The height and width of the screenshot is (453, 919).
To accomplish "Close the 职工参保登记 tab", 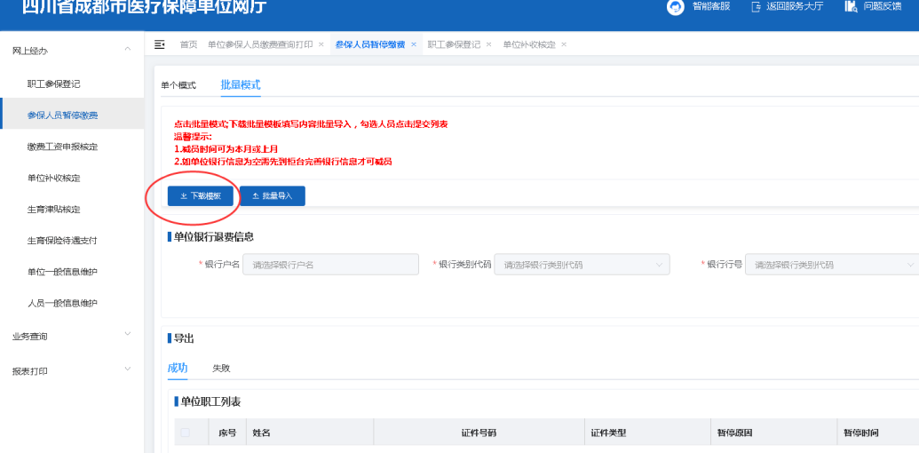I will tap(489, 44).
